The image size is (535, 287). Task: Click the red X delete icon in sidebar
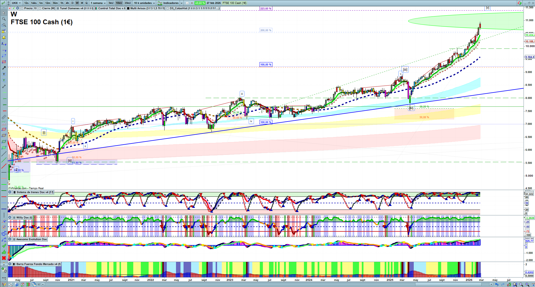click(4, 258)
